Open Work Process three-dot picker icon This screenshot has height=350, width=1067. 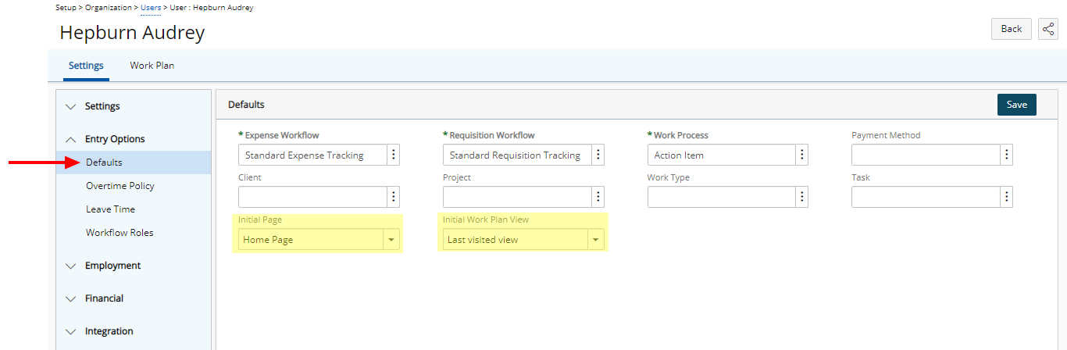(802, 155)
